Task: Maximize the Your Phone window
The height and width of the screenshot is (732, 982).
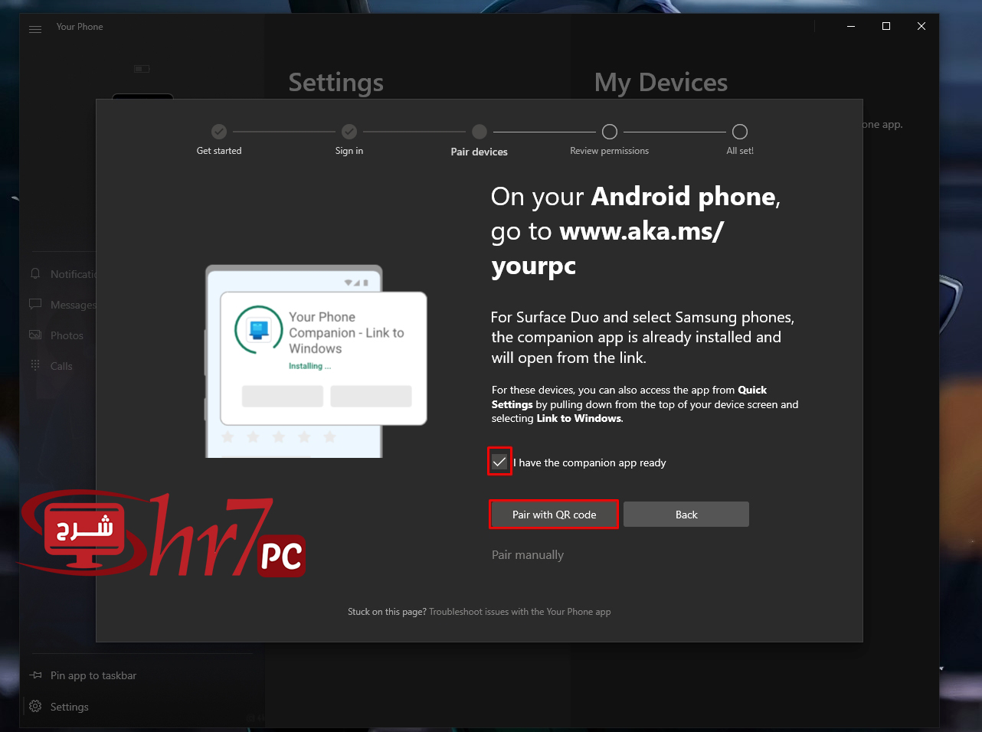Action: pos(886,26)
